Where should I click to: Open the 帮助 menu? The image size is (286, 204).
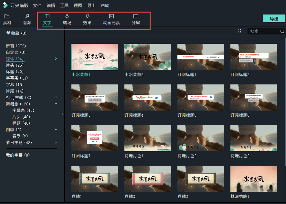[105, 5]
